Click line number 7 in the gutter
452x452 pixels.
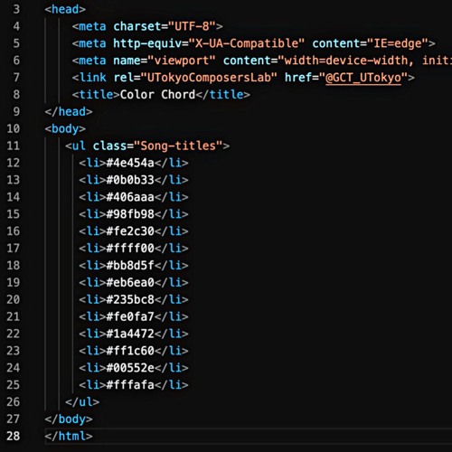tap(16, 78)
